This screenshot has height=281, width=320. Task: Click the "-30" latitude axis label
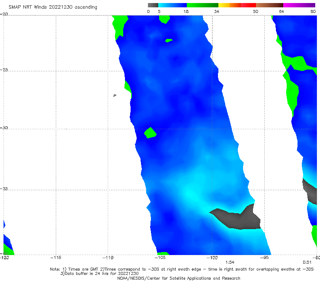pos(4,128)
